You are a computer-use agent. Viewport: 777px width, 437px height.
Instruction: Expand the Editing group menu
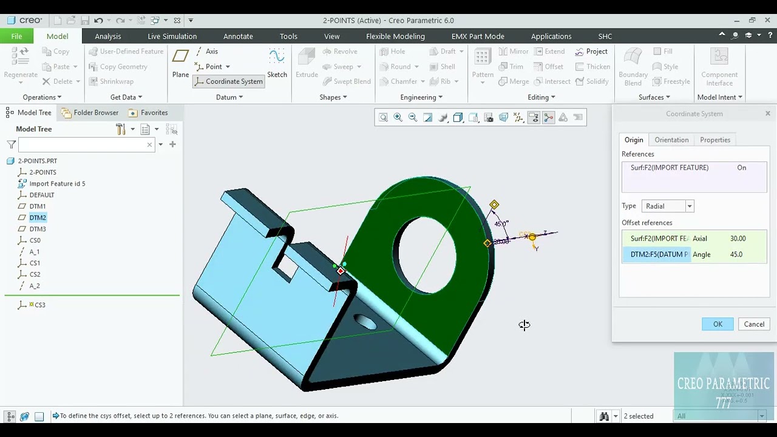tap(541, 97)
